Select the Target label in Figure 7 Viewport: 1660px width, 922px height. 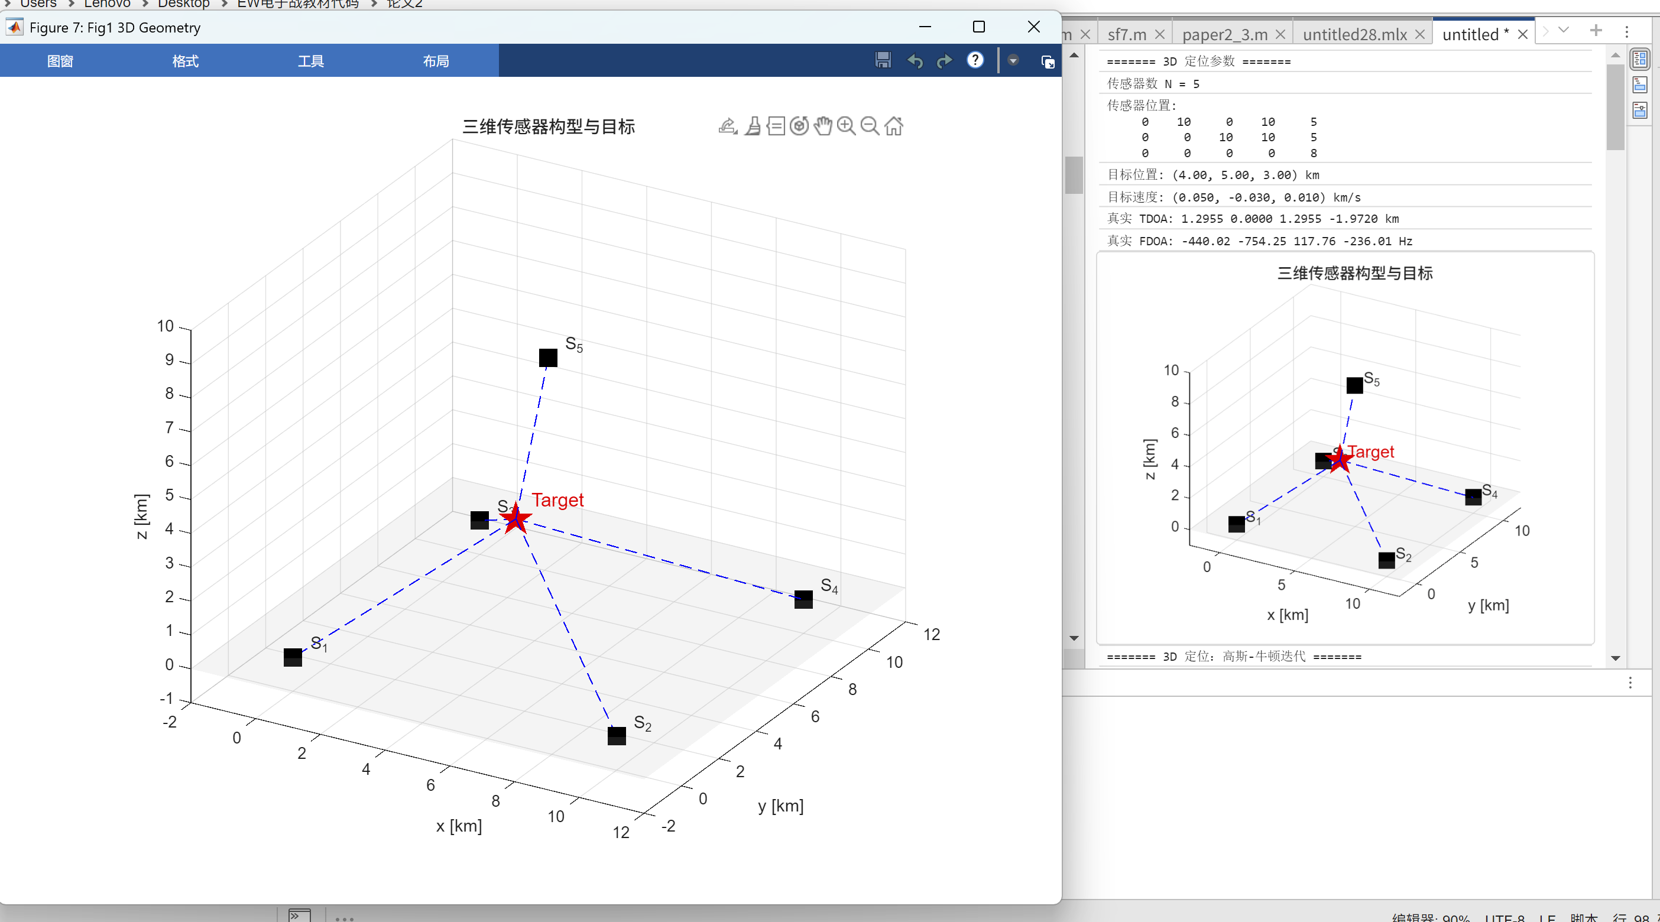[557, 500]
